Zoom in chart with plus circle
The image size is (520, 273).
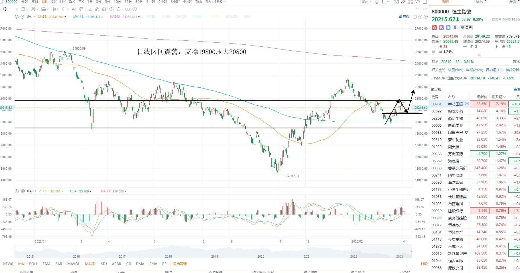click(x=426, y=17)
